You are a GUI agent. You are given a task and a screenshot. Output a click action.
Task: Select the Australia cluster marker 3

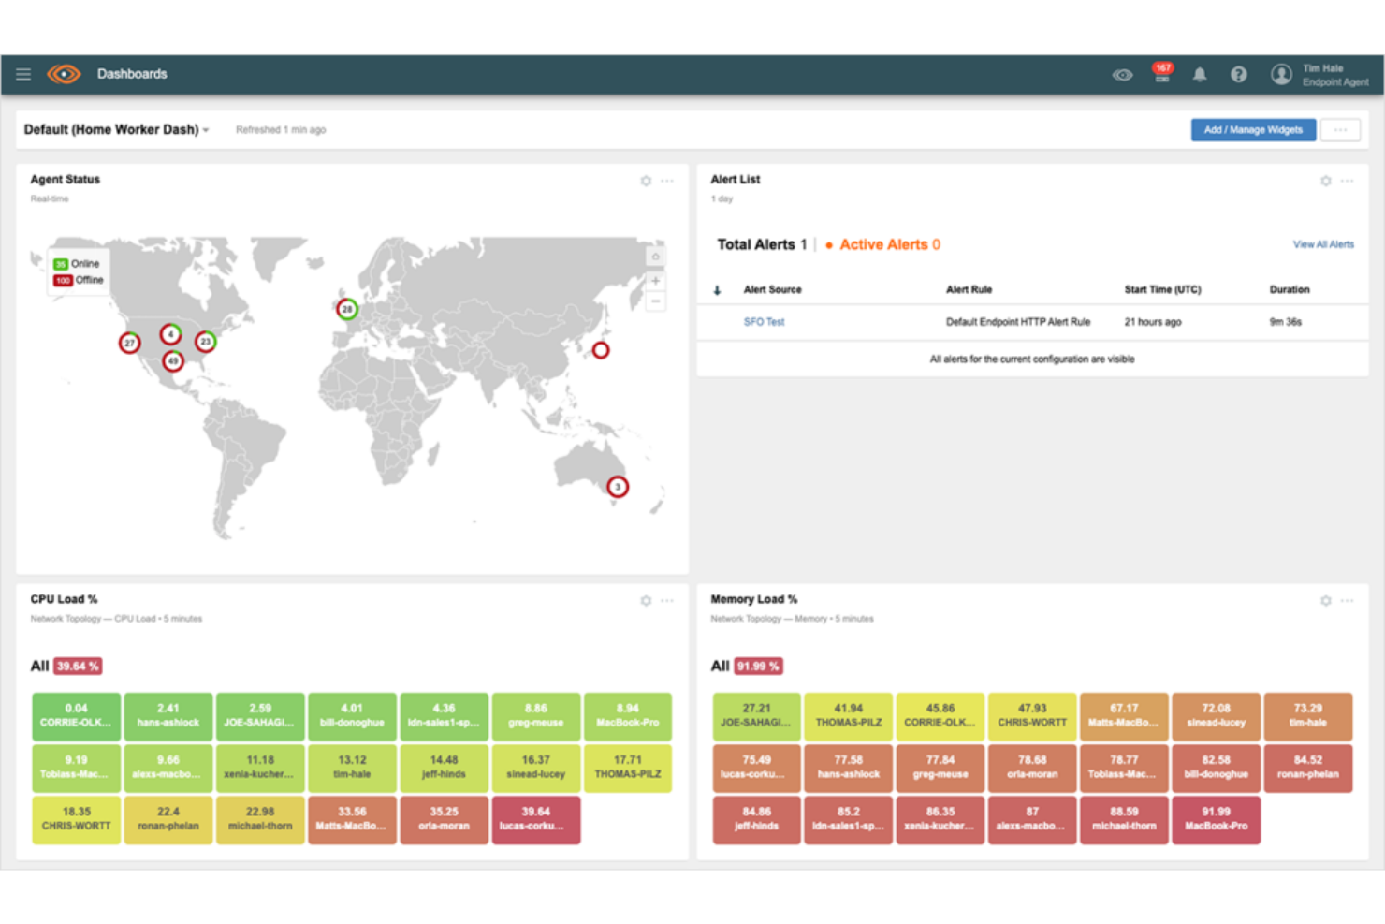click(618, 487)
